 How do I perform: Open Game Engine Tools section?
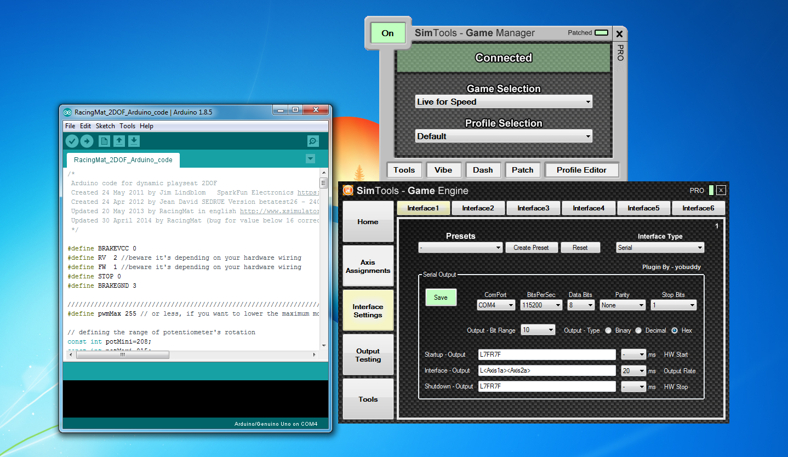point(368,399)
